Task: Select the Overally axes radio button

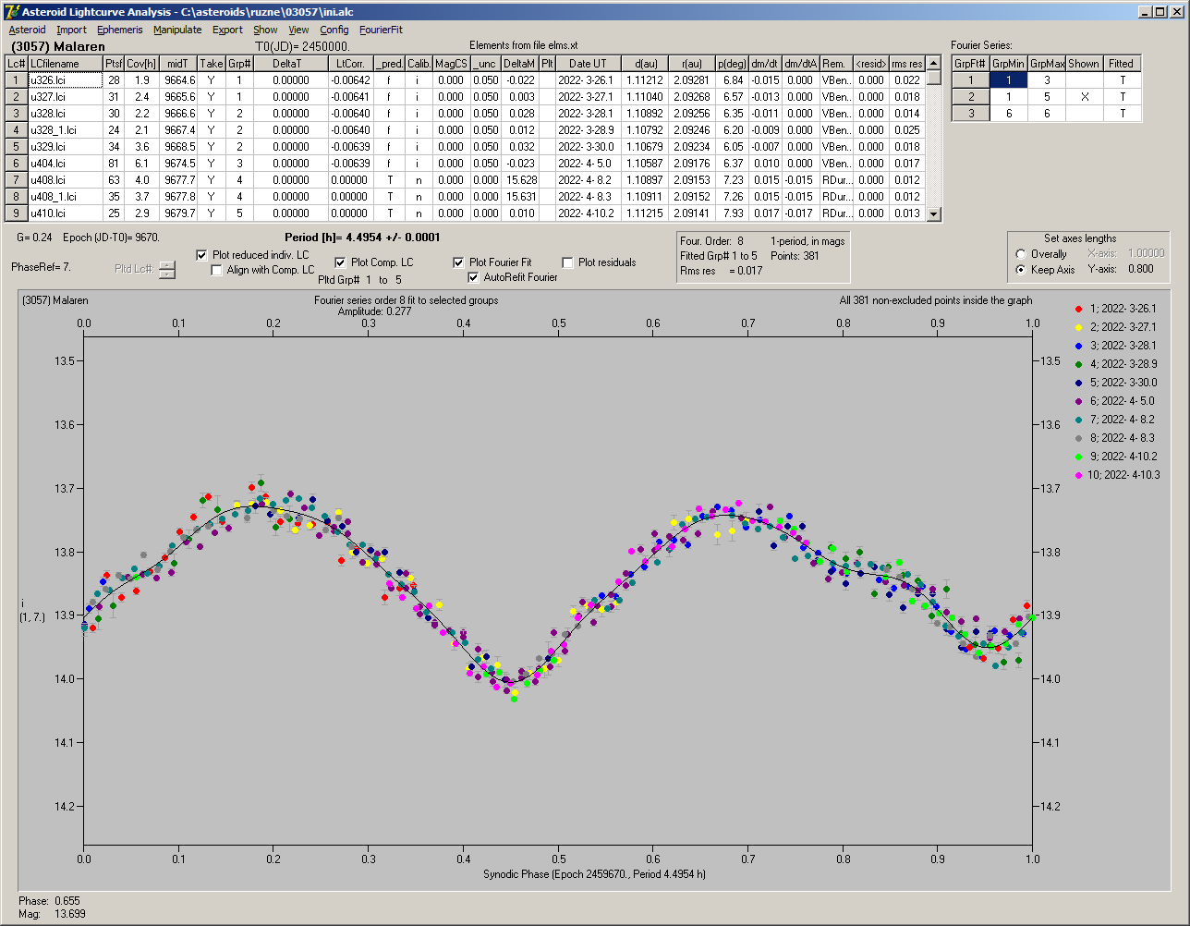Action: [x=1021, y=254]
